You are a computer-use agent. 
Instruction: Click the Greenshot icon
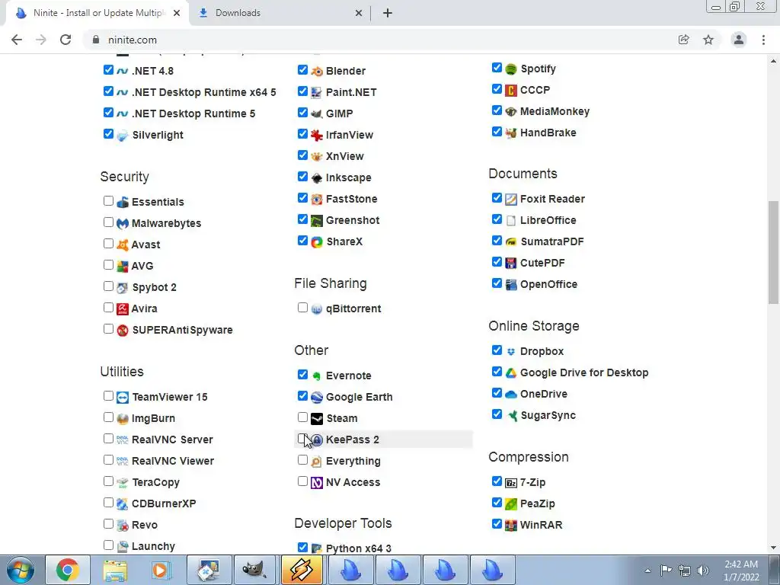317,220
